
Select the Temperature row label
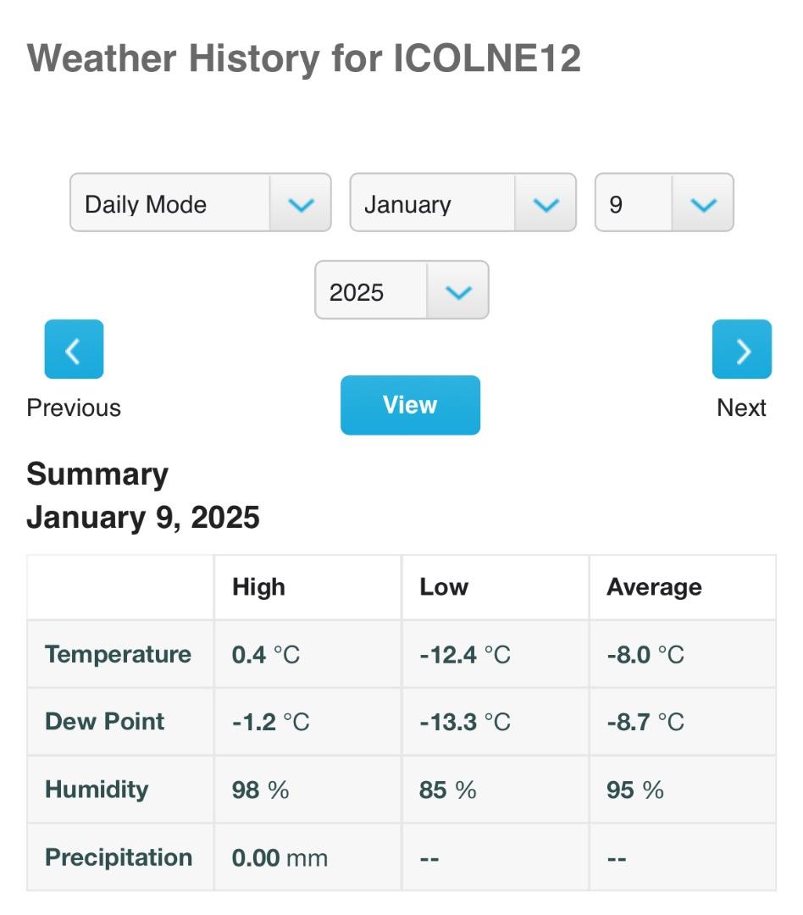click(x=118, y=654)
